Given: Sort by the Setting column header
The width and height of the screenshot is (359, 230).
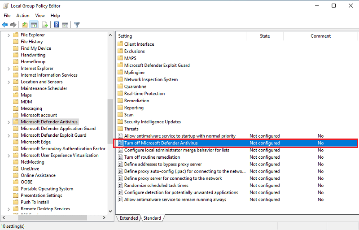Looking at the screenshot, I should (181, 36).
